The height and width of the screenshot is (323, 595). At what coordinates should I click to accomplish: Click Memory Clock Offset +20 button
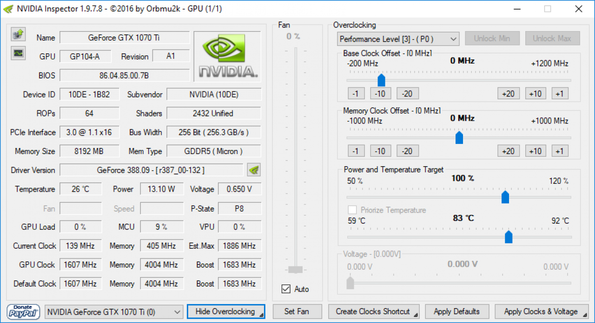pyautogui.click(x=509, y=151)
